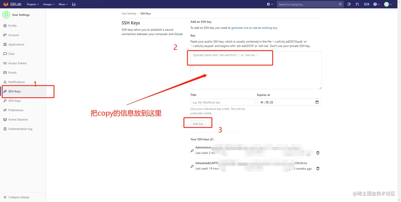Click User Settings breadcrumb link
The image size is (401, 202).
pyautogui.click(x=129, y=14)
